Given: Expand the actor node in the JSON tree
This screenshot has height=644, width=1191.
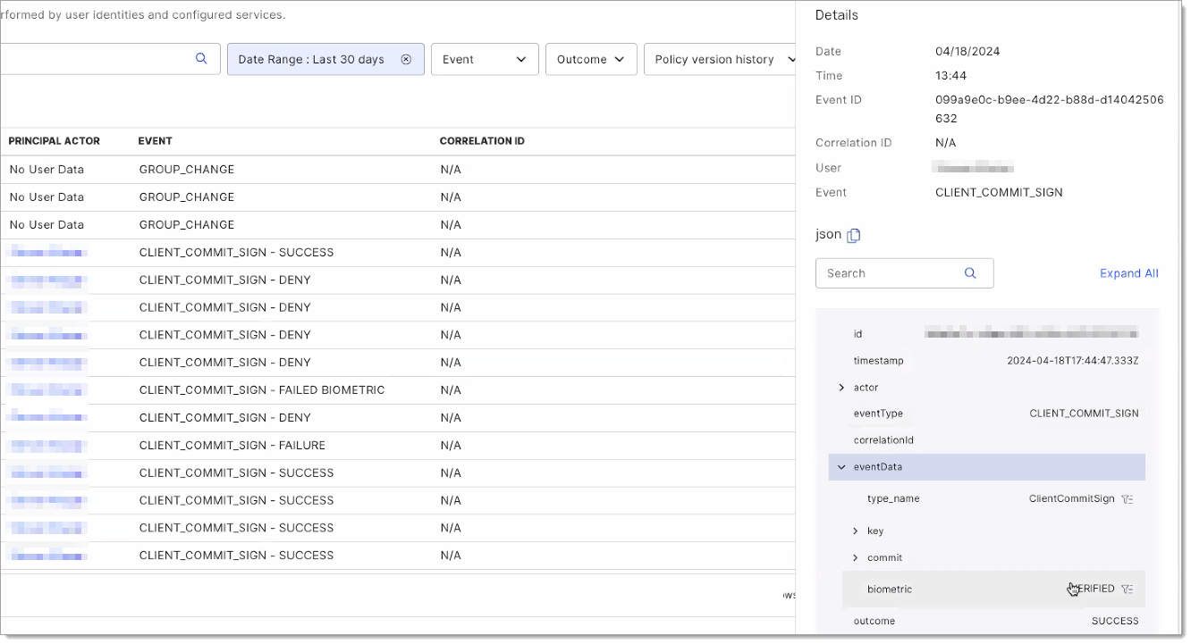Looking at the screenshot, I should click(841, 388).
